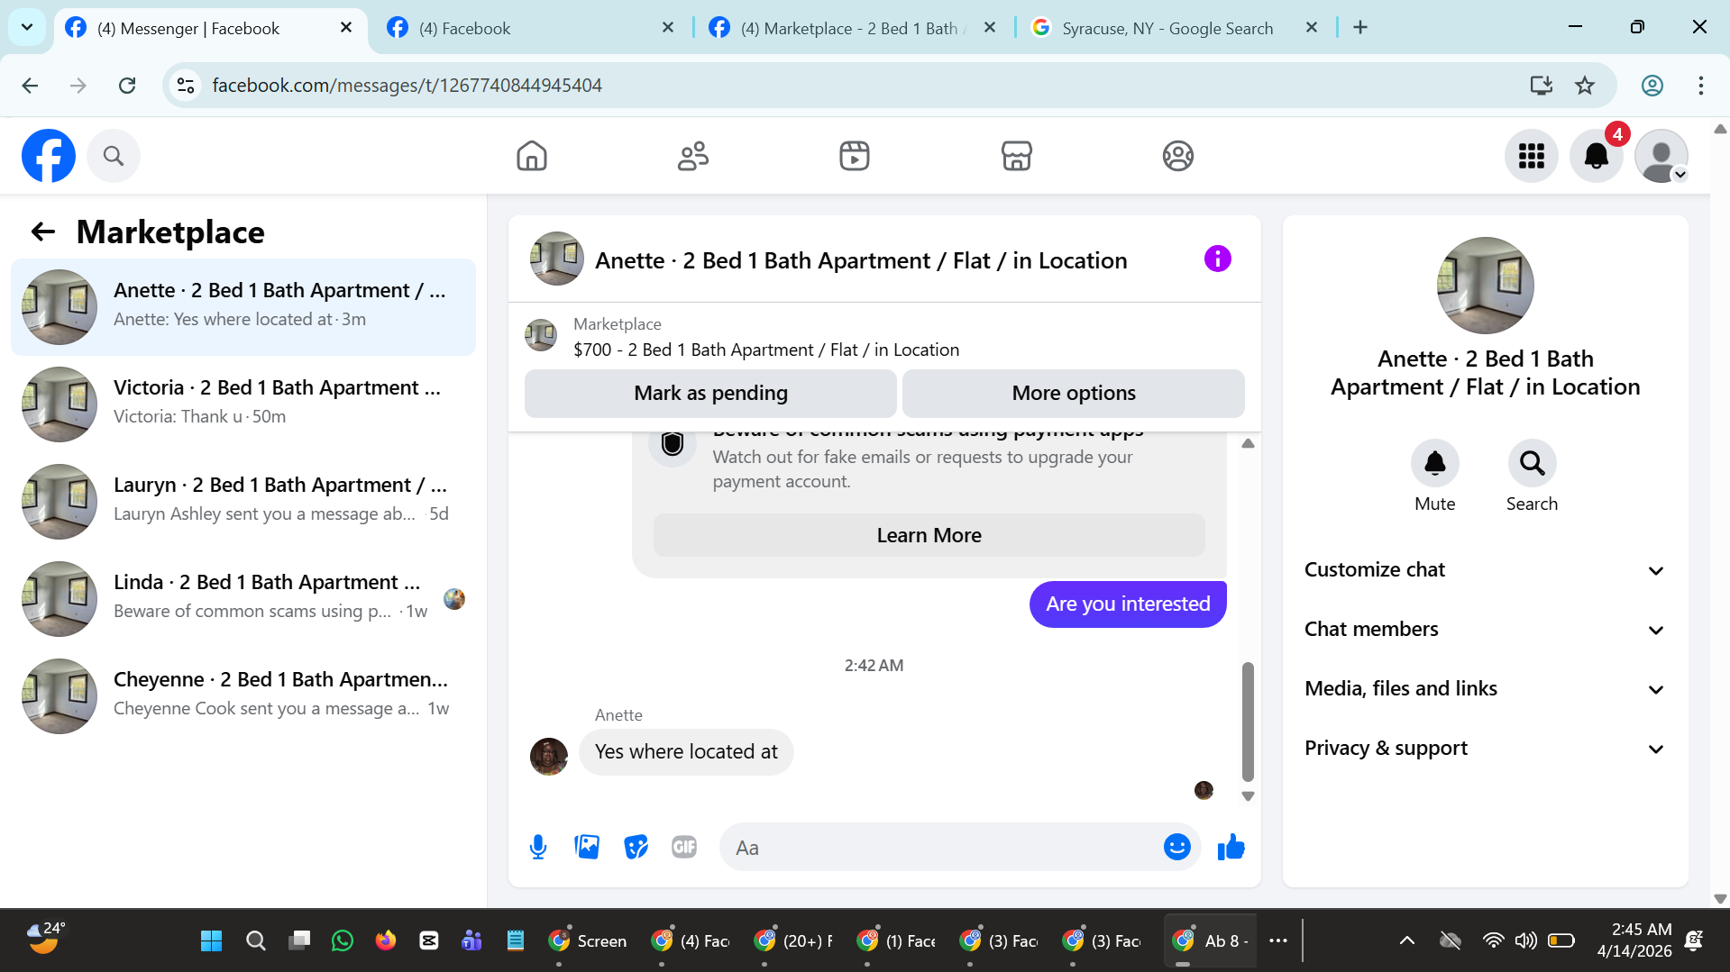
Task: Go back with the browser back arrow
Action: click(x=30, y=86)
